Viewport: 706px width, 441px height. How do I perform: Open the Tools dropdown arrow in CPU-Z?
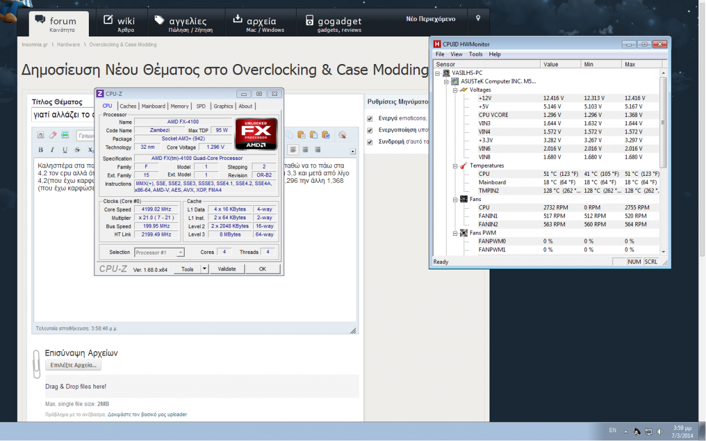pos(205,269)
